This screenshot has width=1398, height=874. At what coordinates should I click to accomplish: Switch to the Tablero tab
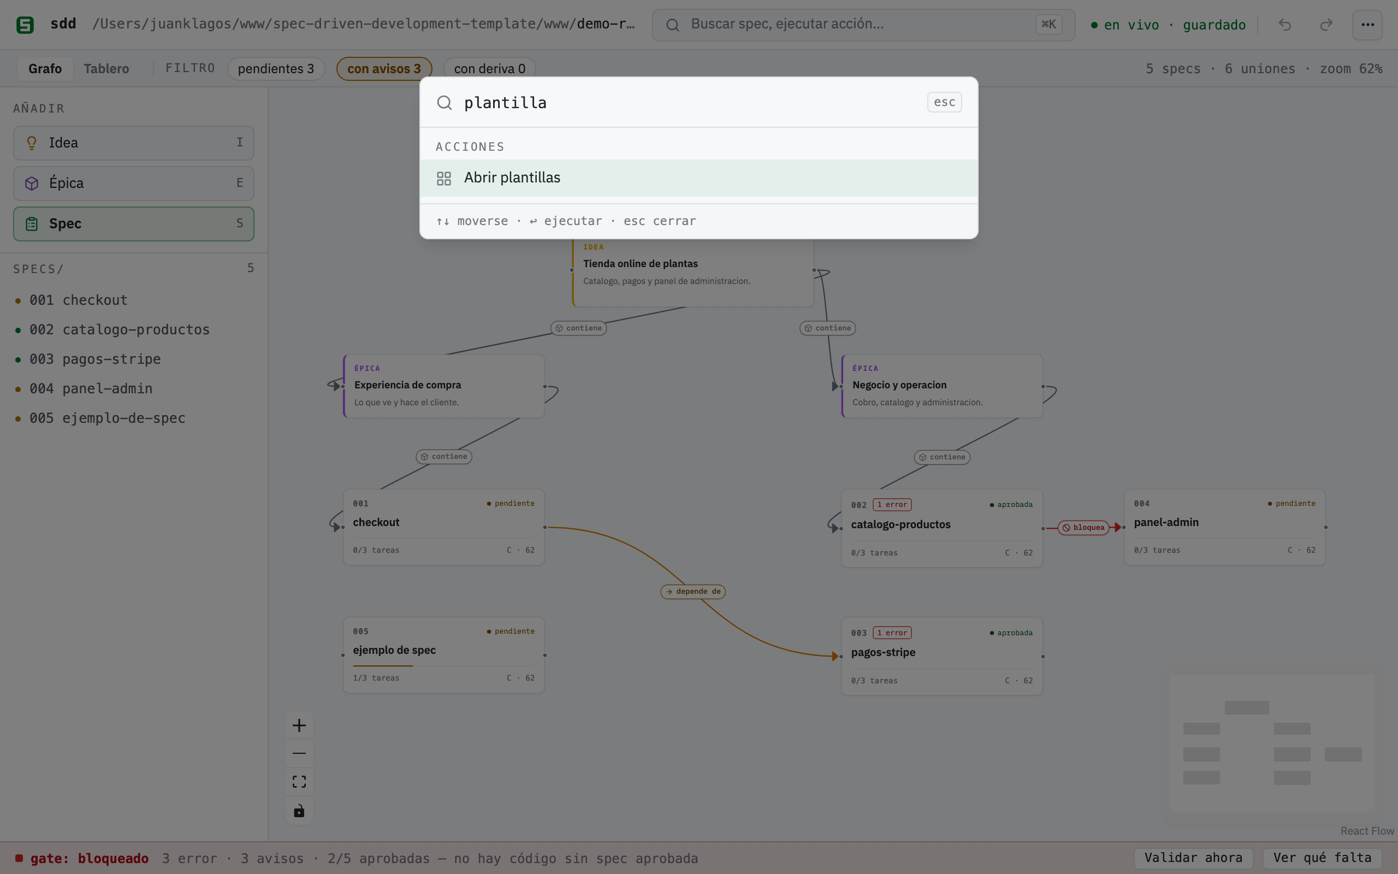click(x=106, y=69)
